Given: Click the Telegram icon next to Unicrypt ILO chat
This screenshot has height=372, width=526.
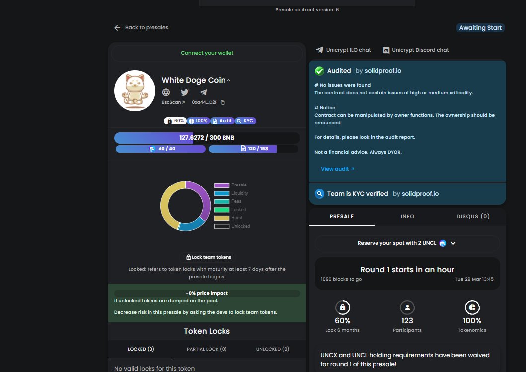Looking at the screenshot, I should click(x=320, y=50).
